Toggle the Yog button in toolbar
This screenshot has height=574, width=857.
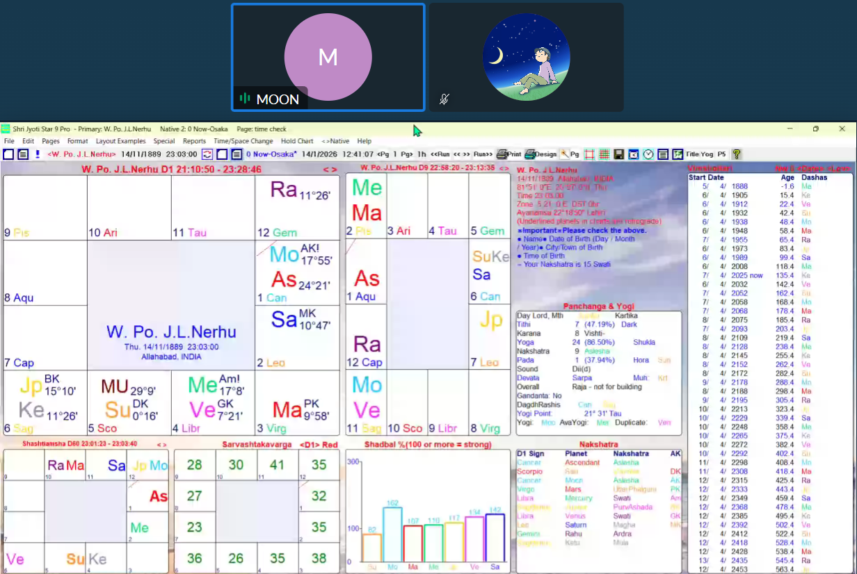(x=707, y=154)
